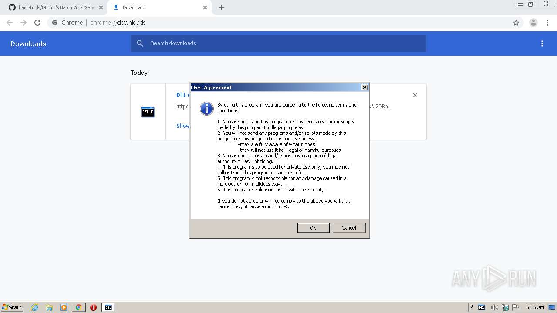Select the Downloads tab
The width and height of the screenshot is (557, 313).
(159, 7)
